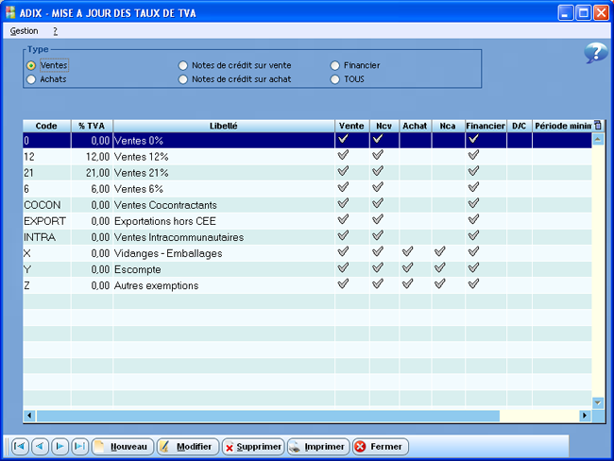Select Notes de crédit sur vente option
614x461 pixels.
(x=183, y=65)
